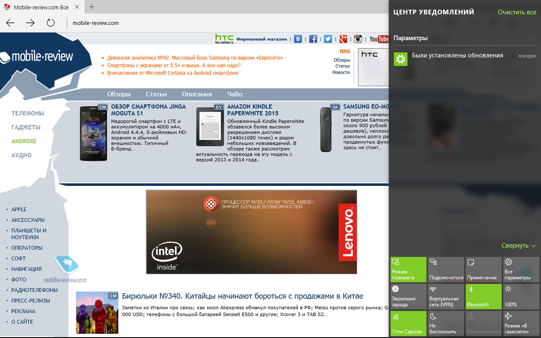Click the HTC online store logo
This screenshot has height=338, width=541.
pyautogui.click(x=224, y=39)
